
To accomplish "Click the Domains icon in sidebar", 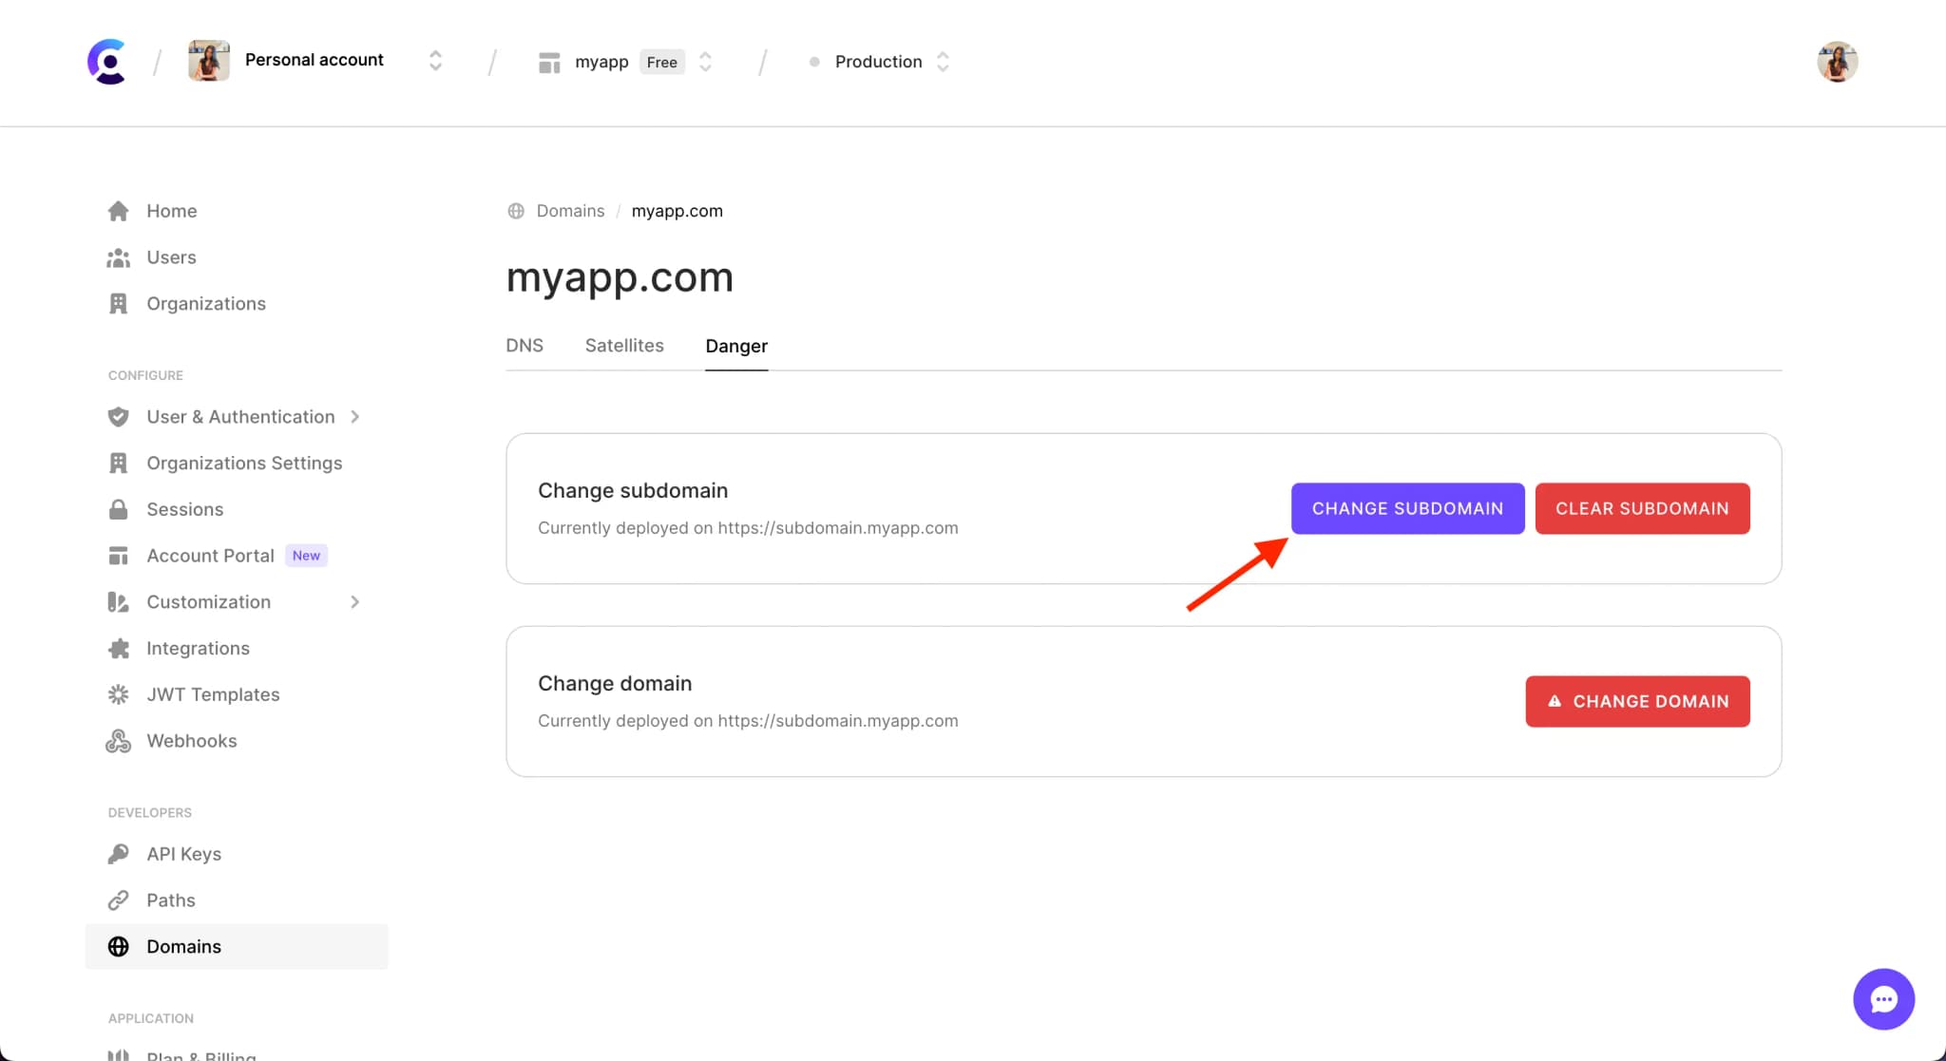I will pyautogui.click(x=119, y=946).
